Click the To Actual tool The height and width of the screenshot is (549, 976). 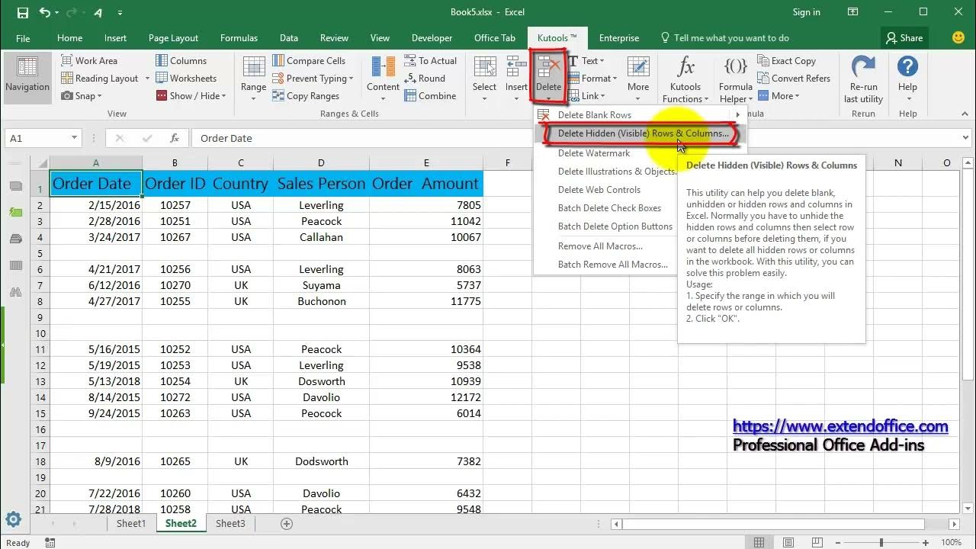[431, 61]
